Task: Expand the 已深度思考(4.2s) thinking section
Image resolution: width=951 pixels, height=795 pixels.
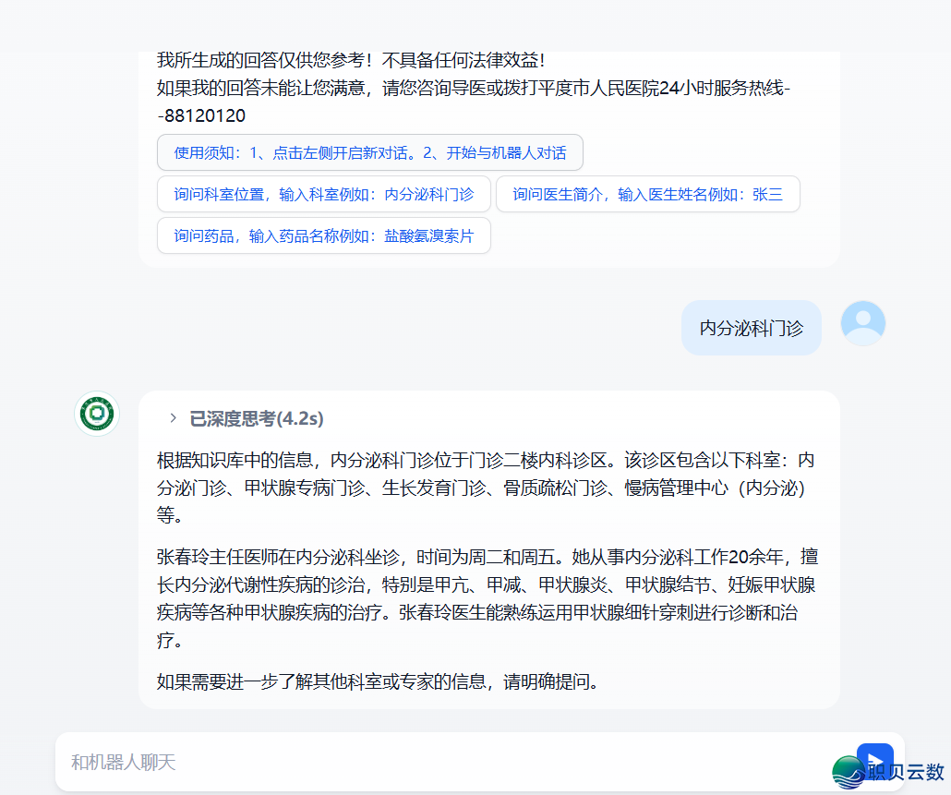Action: click(x=173, y=418)
